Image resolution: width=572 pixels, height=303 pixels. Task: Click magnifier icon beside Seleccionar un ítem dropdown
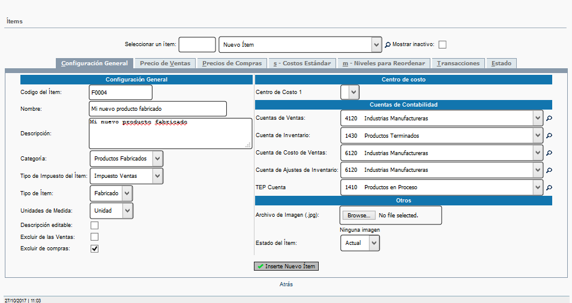[388, 44]
